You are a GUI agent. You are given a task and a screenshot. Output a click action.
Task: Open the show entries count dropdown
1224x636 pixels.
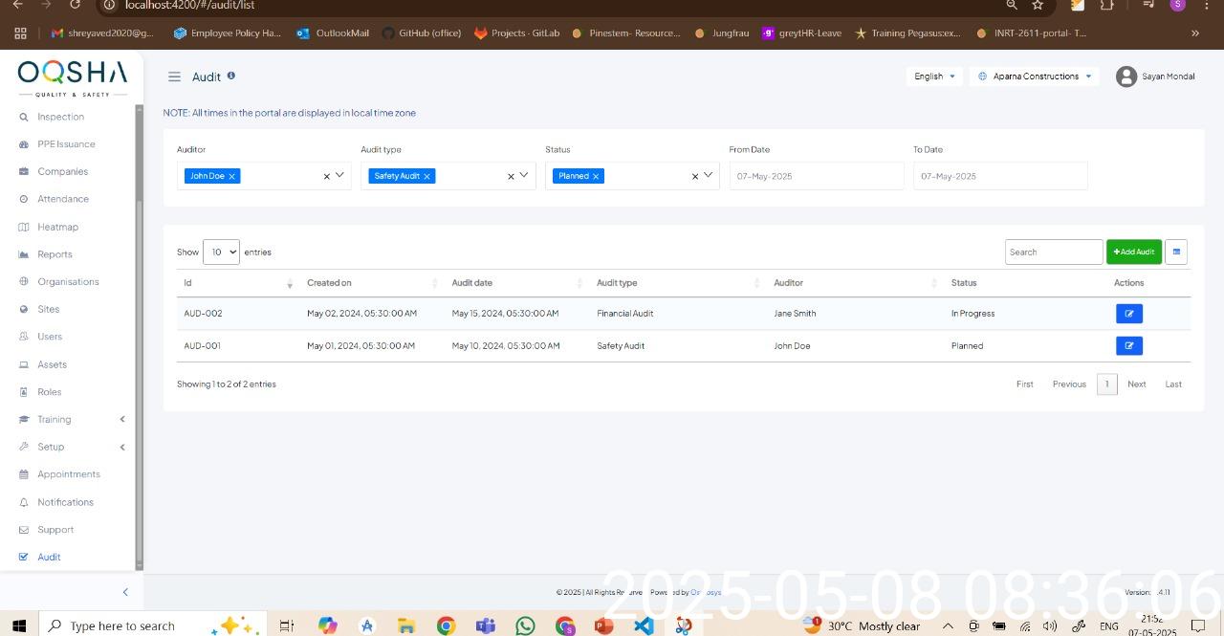pyautogui.click(x=221, y=252)
